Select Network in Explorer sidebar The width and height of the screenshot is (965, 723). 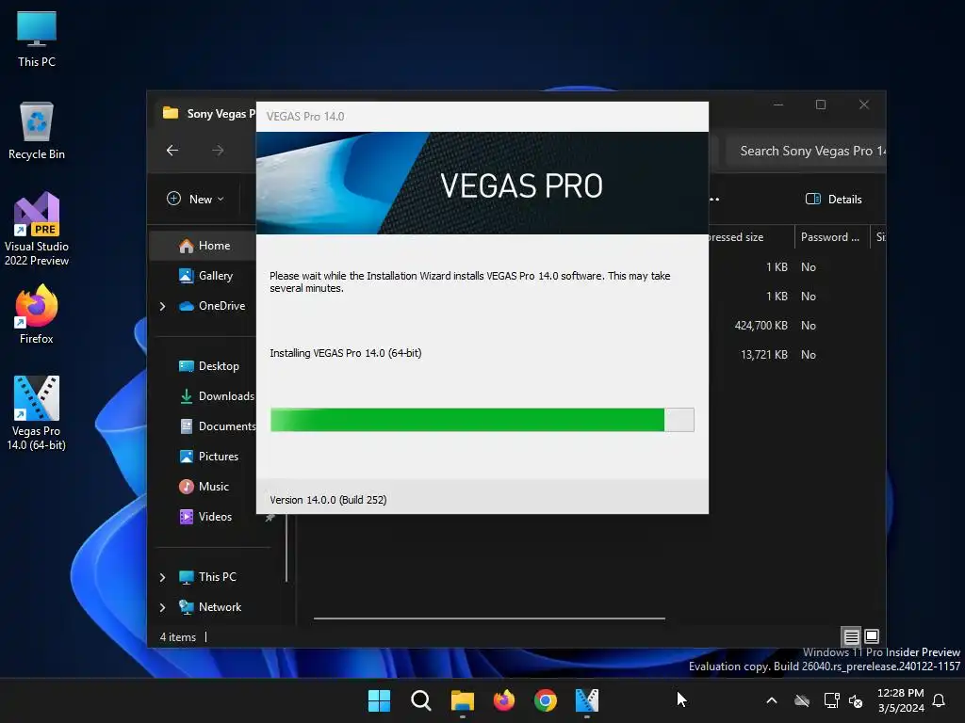pos(210,607)
